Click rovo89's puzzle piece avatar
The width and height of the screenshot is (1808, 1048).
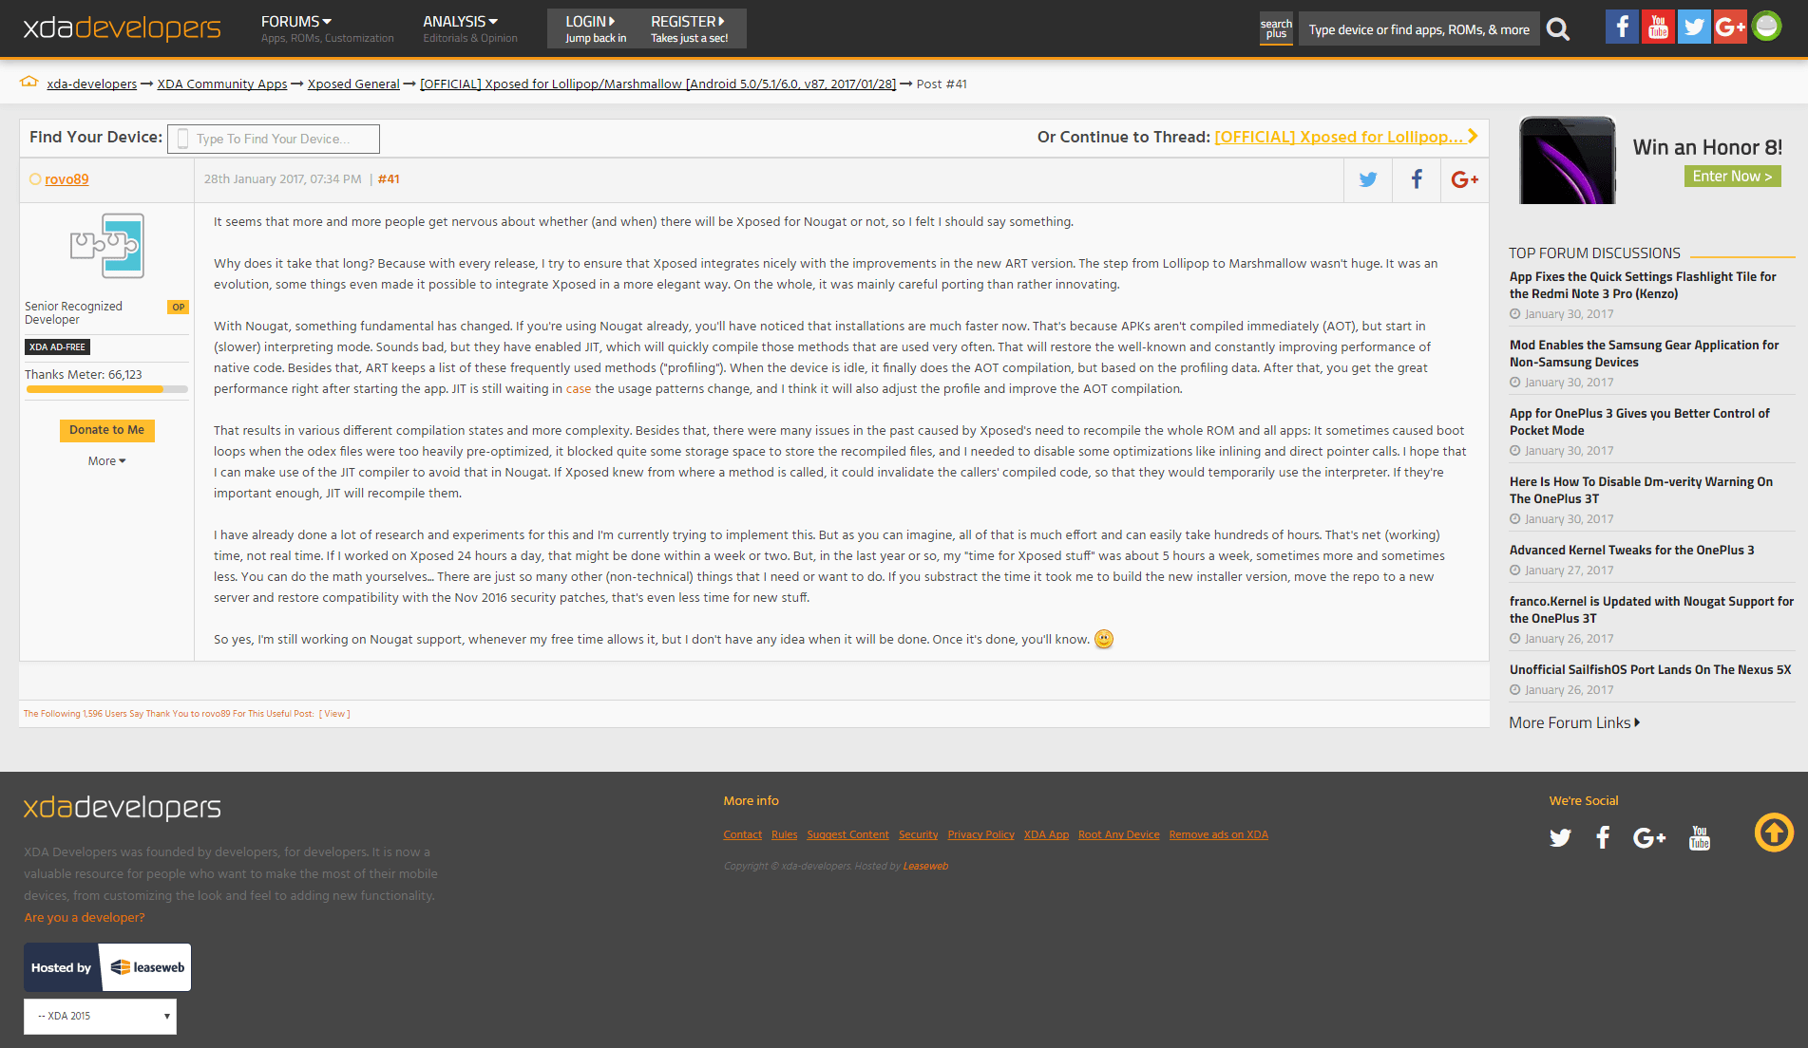point(106,246)
